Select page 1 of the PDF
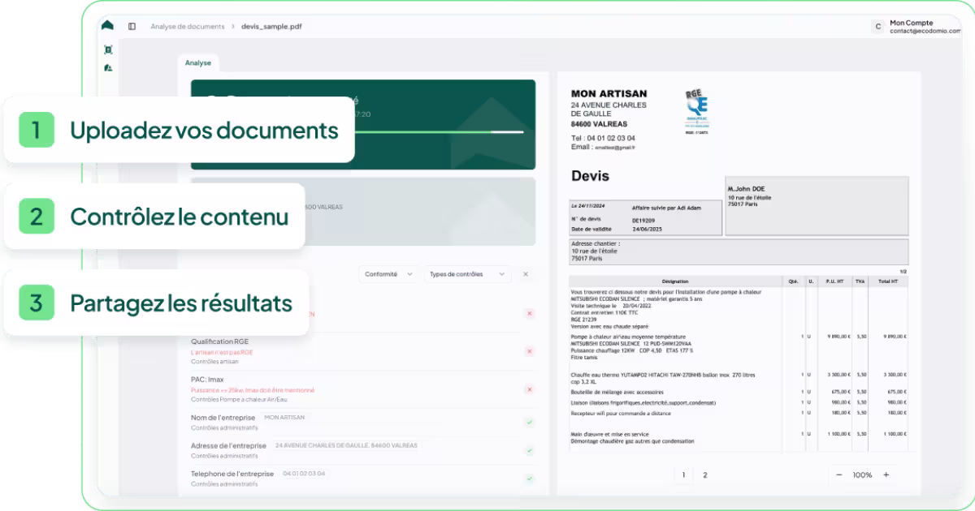Image resolution: width=975 pixels, height=511 pixels. point(683,475)
